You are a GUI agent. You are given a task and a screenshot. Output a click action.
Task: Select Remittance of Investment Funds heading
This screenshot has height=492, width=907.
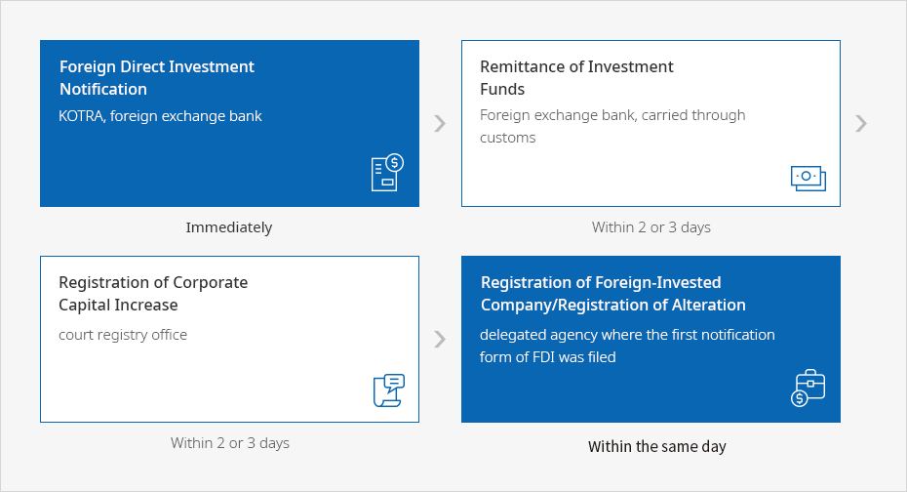click(576, 77)
